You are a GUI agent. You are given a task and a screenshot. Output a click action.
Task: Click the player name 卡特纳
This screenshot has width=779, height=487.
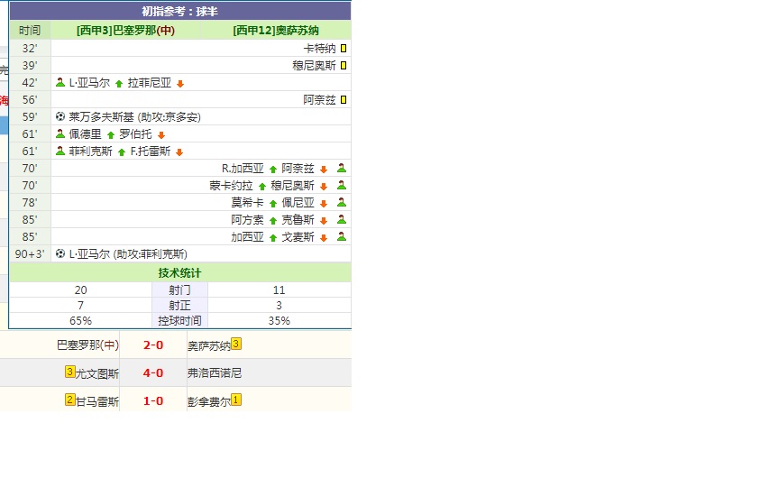click(x=319, y=48)
